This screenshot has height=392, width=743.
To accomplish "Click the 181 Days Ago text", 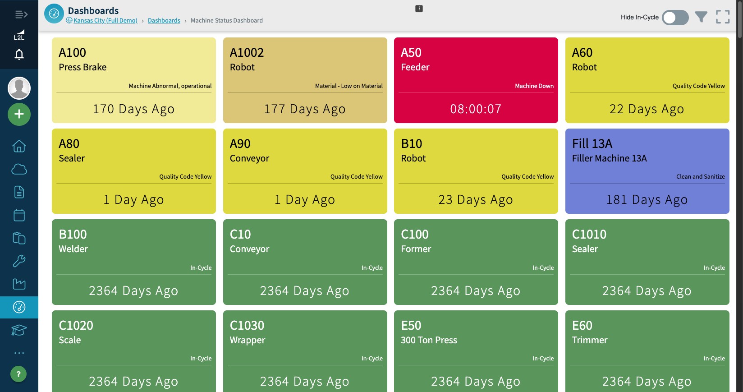I will coord(647,199).
